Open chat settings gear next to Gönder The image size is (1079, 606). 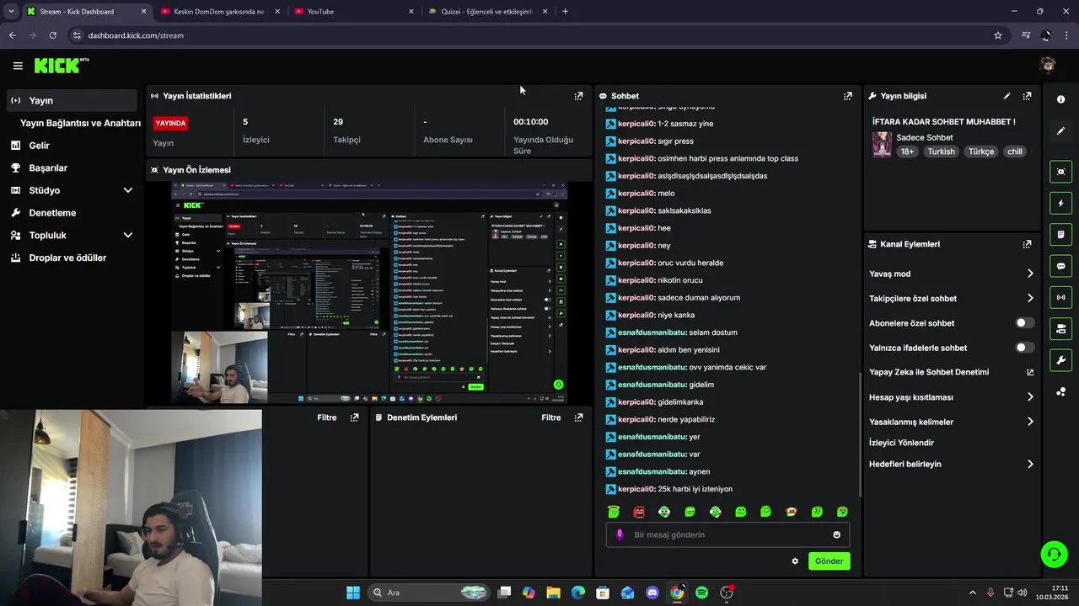[795, 561]
